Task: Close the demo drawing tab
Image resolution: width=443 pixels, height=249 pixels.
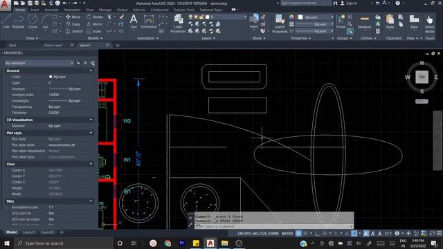Action: [x=107, y=45]
